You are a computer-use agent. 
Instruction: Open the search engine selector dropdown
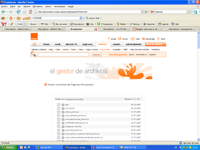tap(154, 12)
